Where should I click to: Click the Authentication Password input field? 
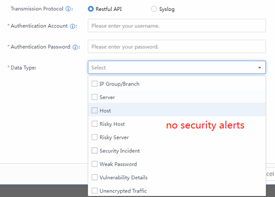pyautogui.click(x=177, y=47)
